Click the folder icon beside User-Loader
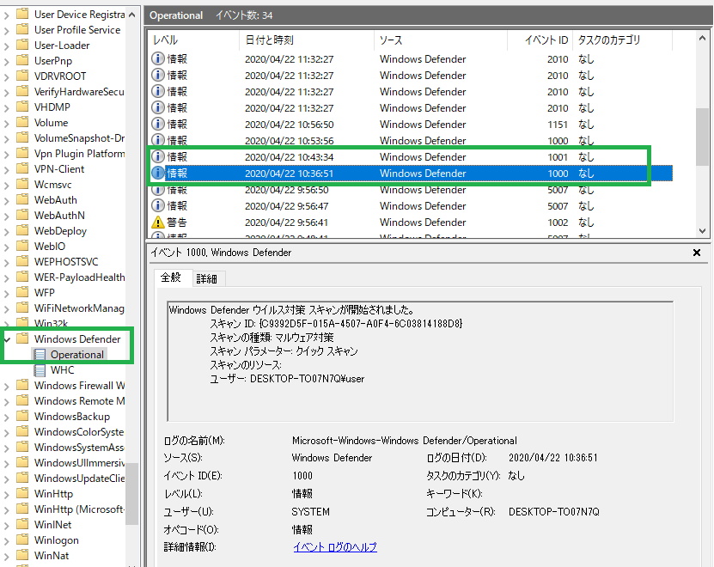 pyautogui.click(x=22, y=45)
